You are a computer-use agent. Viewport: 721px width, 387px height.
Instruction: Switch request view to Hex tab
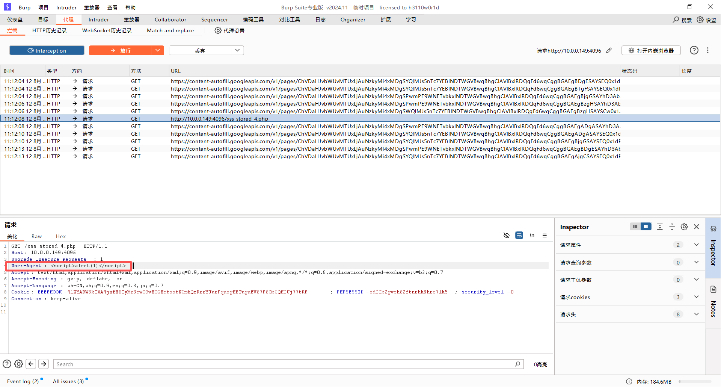(61, 236)
